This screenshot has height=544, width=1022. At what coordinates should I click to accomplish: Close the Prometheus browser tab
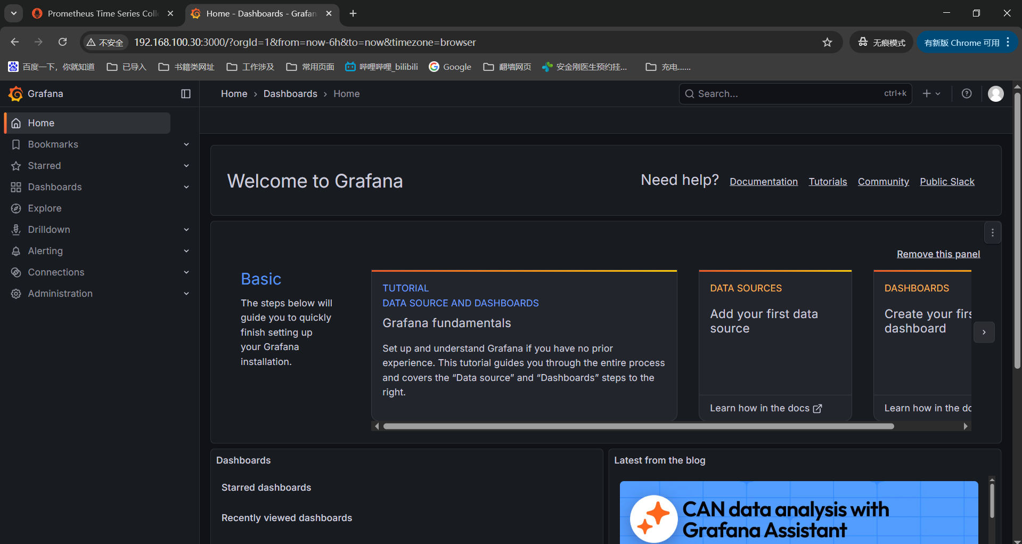[170, 13]
